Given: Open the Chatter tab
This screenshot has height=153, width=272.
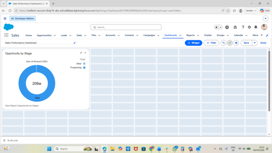Looking at the screenshot, I should pos(208,35).
